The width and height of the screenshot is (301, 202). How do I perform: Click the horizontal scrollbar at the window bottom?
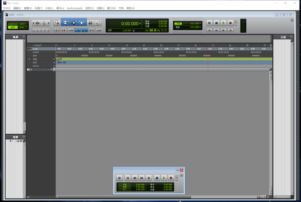point(158,197)
